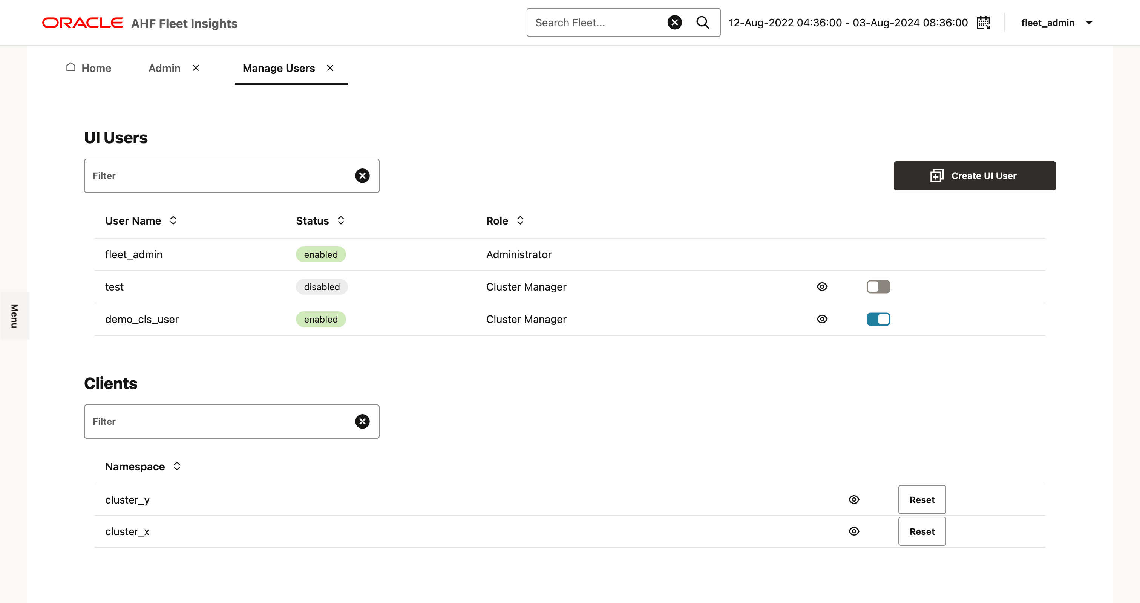Viewport: 1140px width, 603px height.
Task: Open the date range calendar picker
Action: pyautogui.click(x=983, y=23)
